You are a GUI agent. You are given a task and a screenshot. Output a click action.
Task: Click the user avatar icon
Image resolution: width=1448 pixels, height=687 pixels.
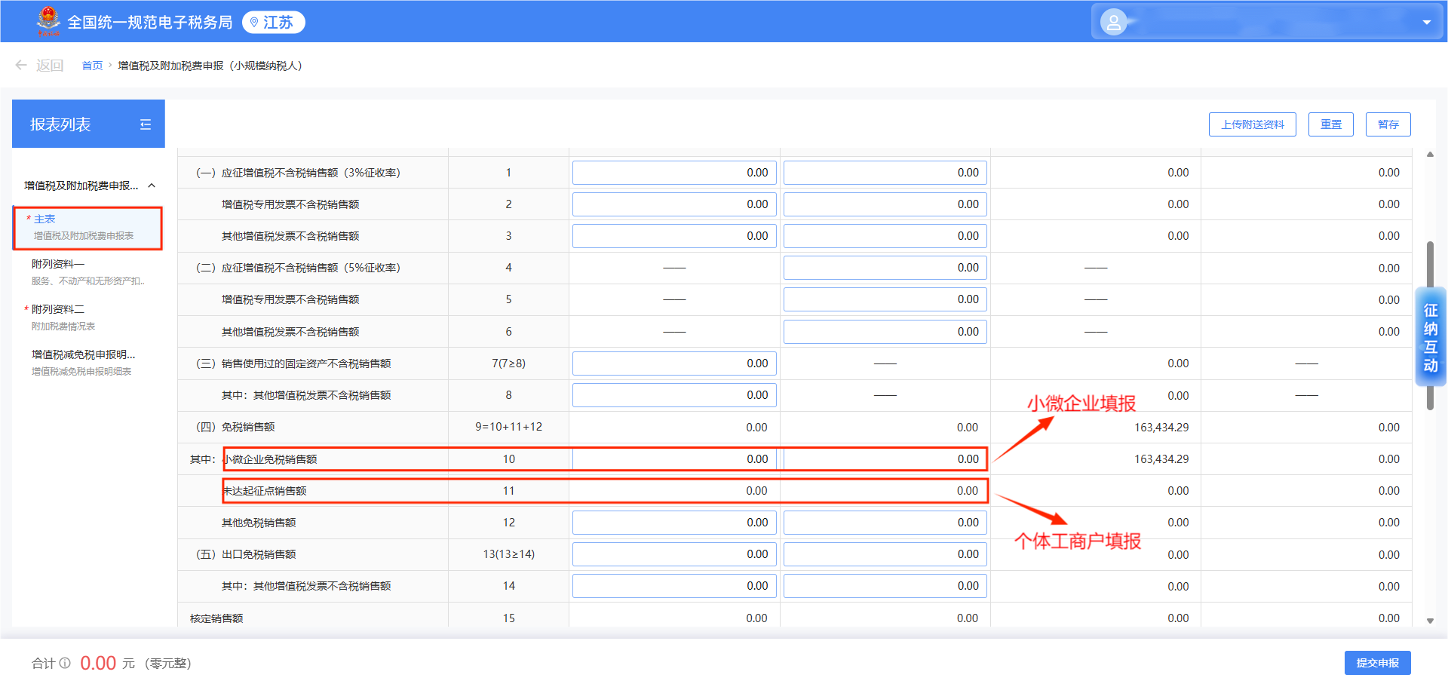[1113, 22]
